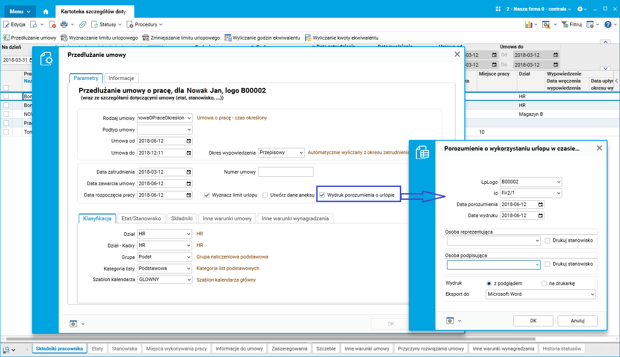The height and width of the screenshot is (357, 620).
Task: Open calendar picker for Data zawarcia umowy
Action: [189, 183]
